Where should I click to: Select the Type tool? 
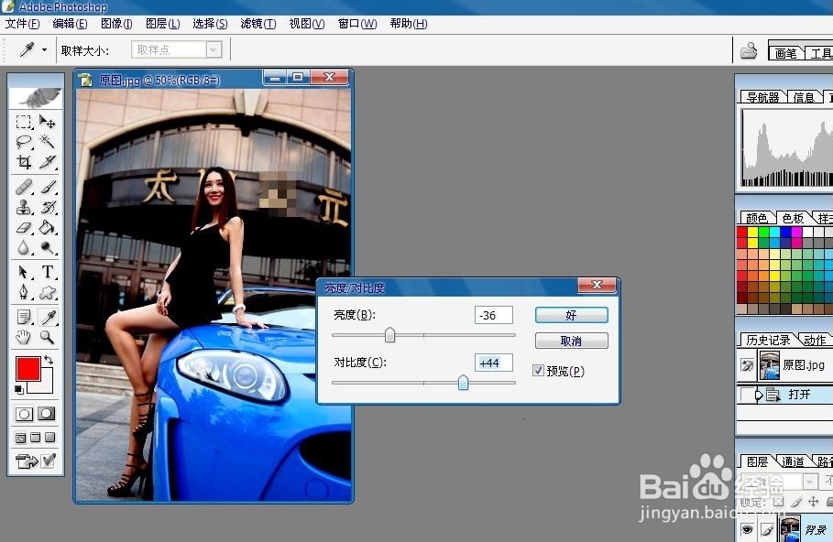click(x=46, y=271)
